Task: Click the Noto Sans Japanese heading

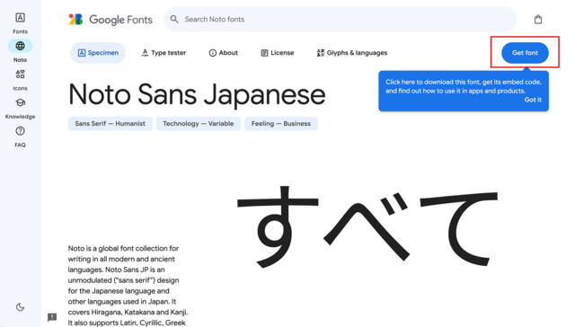Action: point(197,95)
